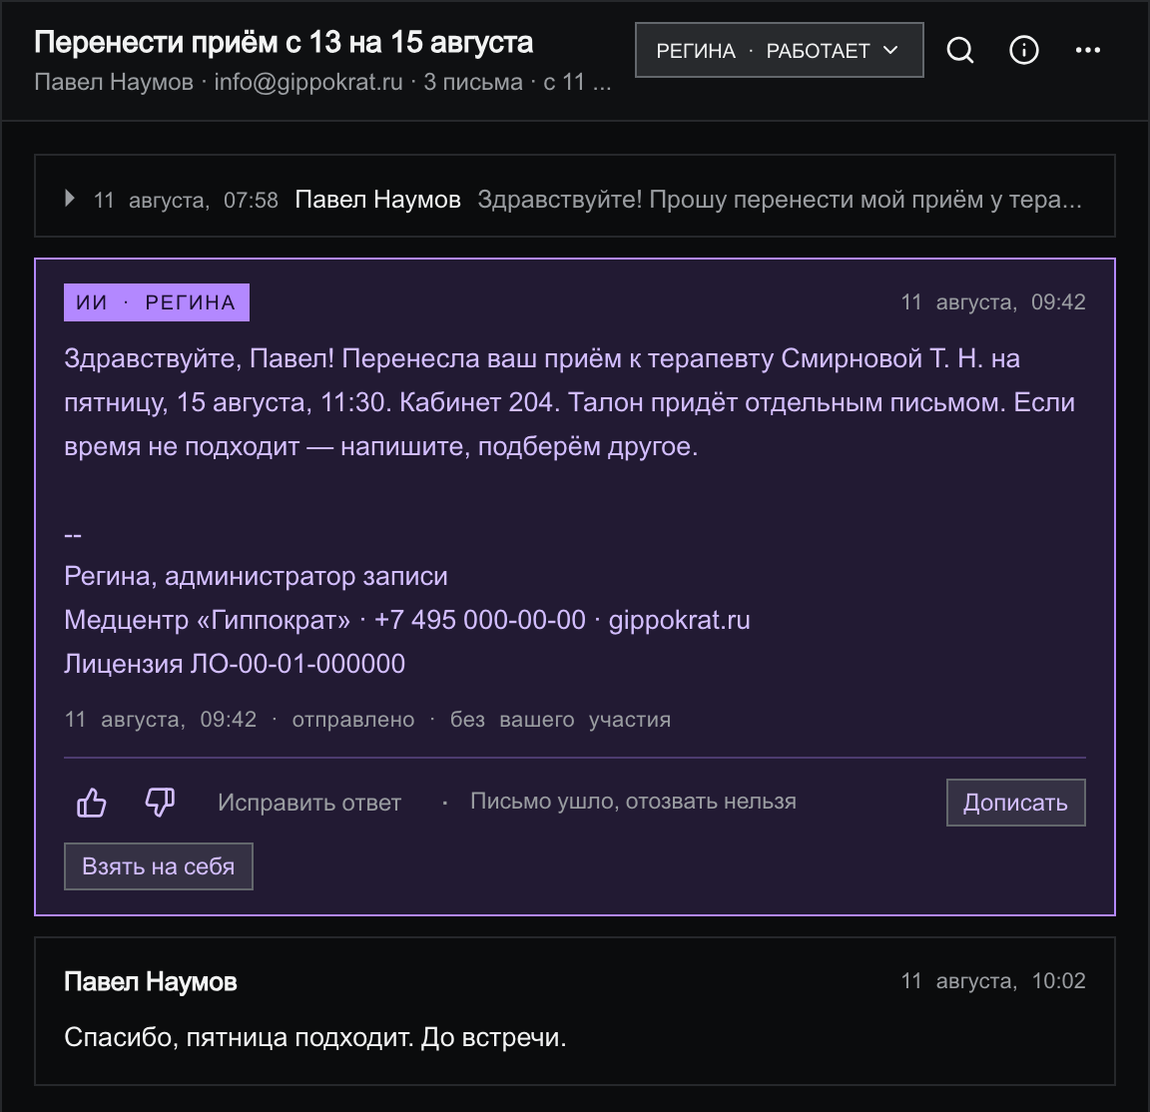Give thumbs up to Regina's reply
This screenshot has height=1112, width=1150.
(x=92, y=803)
